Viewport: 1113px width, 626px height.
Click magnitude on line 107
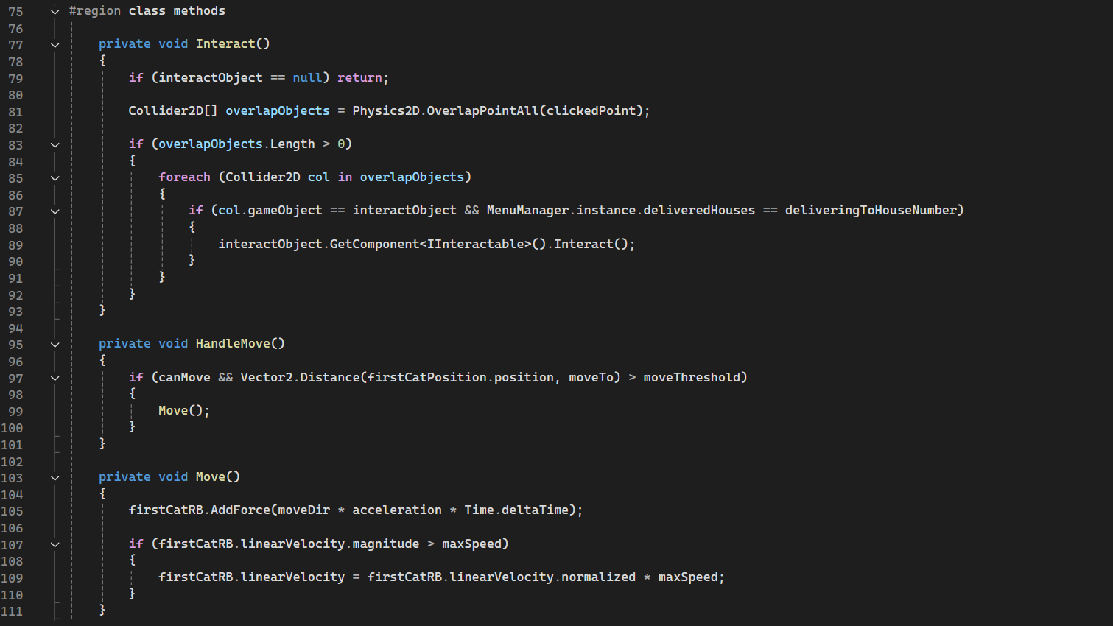(x=385, y=544)
